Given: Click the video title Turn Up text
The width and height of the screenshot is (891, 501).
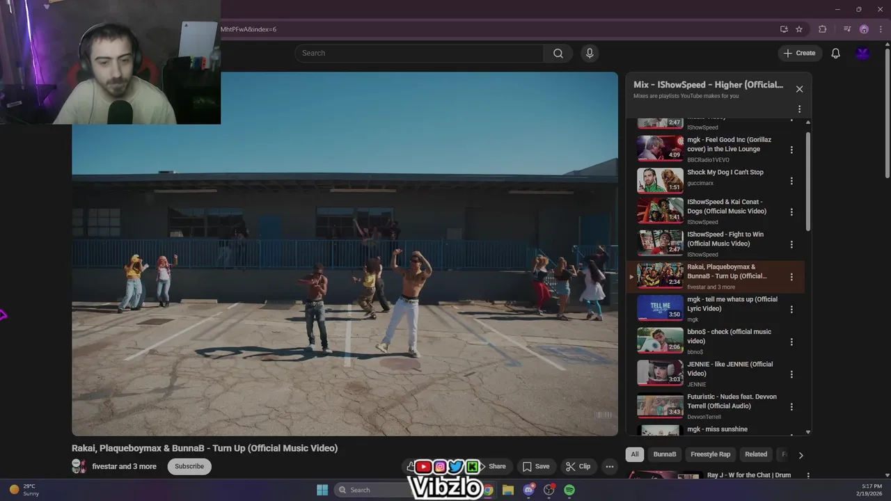Looking at the screenshot, I should tap(205, 448).
